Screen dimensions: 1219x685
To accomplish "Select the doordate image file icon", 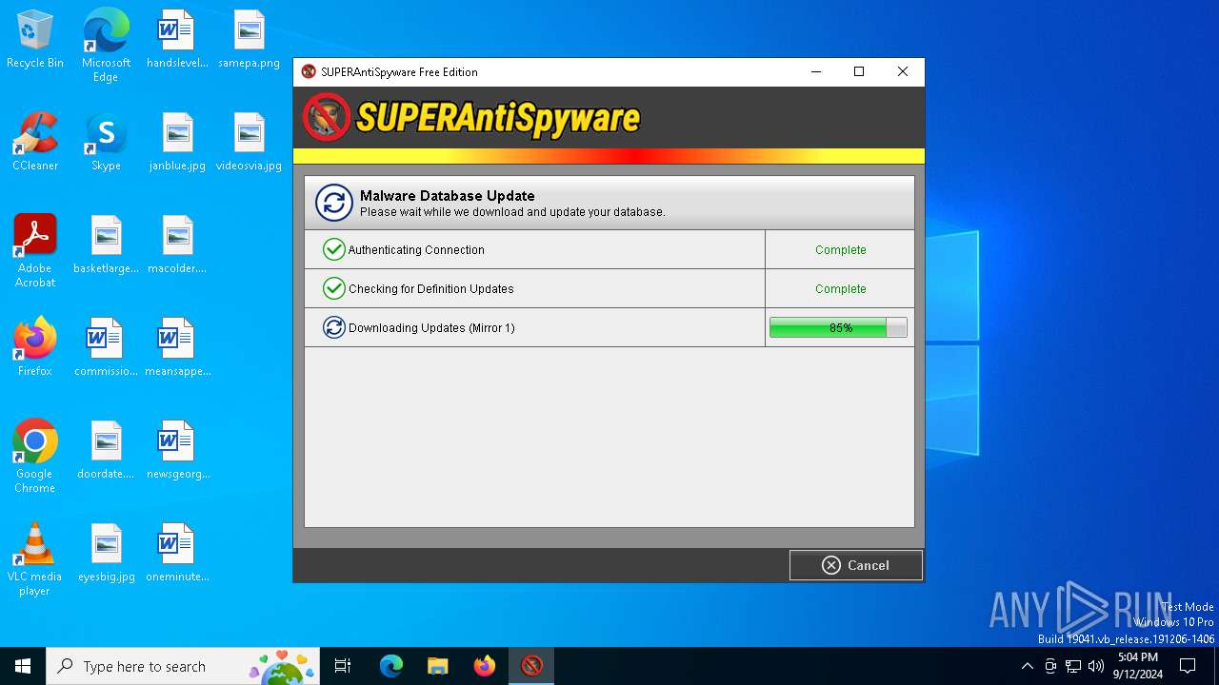I will tap(106, 450).
